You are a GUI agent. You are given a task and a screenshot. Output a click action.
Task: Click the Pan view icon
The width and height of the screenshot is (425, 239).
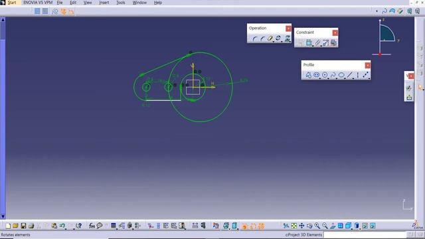[x=301, y=226]
